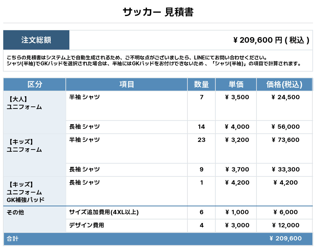Click the ¥ 3,700 unit price cell
The height and width of the screenshot is (249, 316).
pos(237,170)
